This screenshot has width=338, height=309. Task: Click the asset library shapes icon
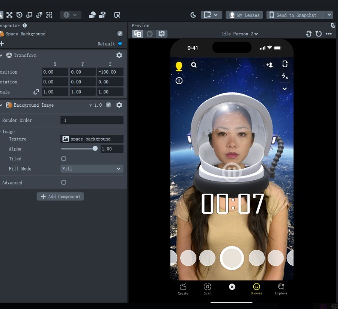point(92,15)
